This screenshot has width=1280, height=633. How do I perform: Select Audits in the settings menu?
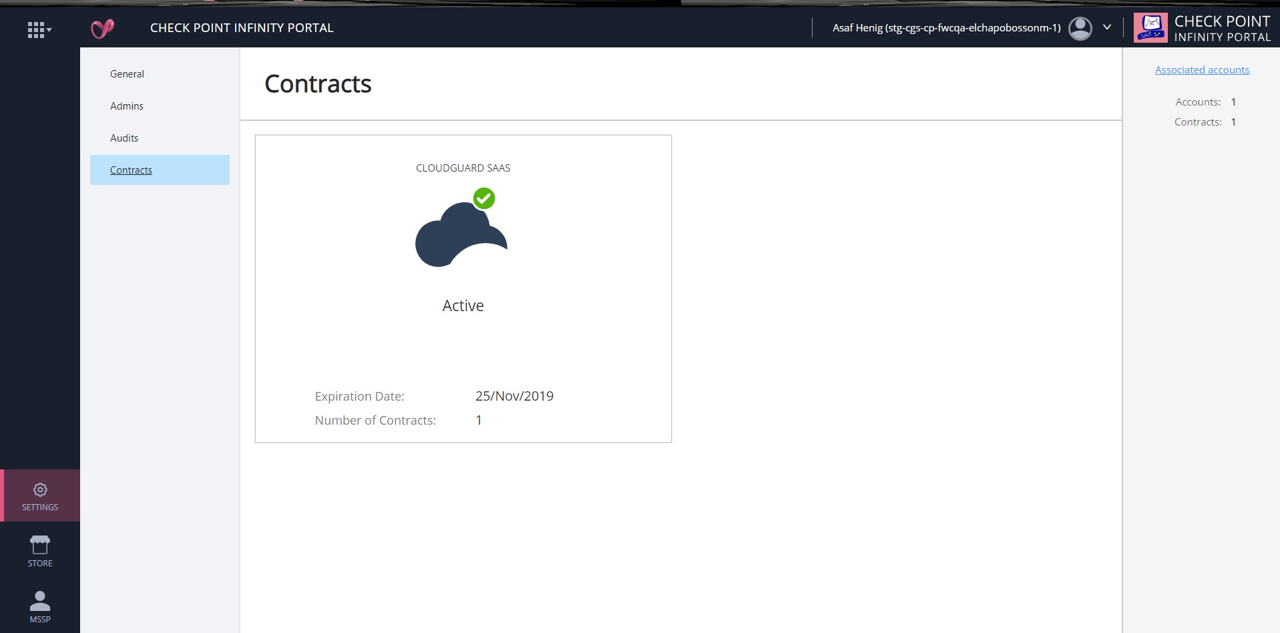coord(124,138)
